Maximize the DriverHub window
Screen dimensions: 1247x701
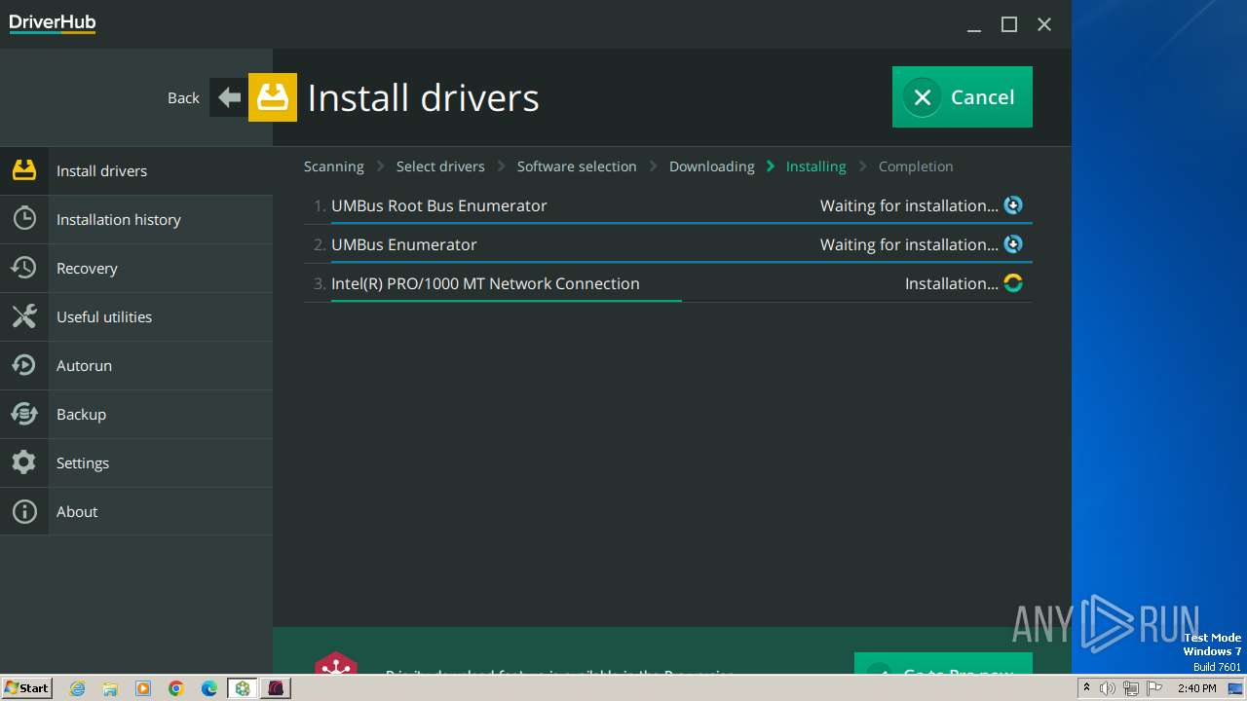[x=1009, y=25]
